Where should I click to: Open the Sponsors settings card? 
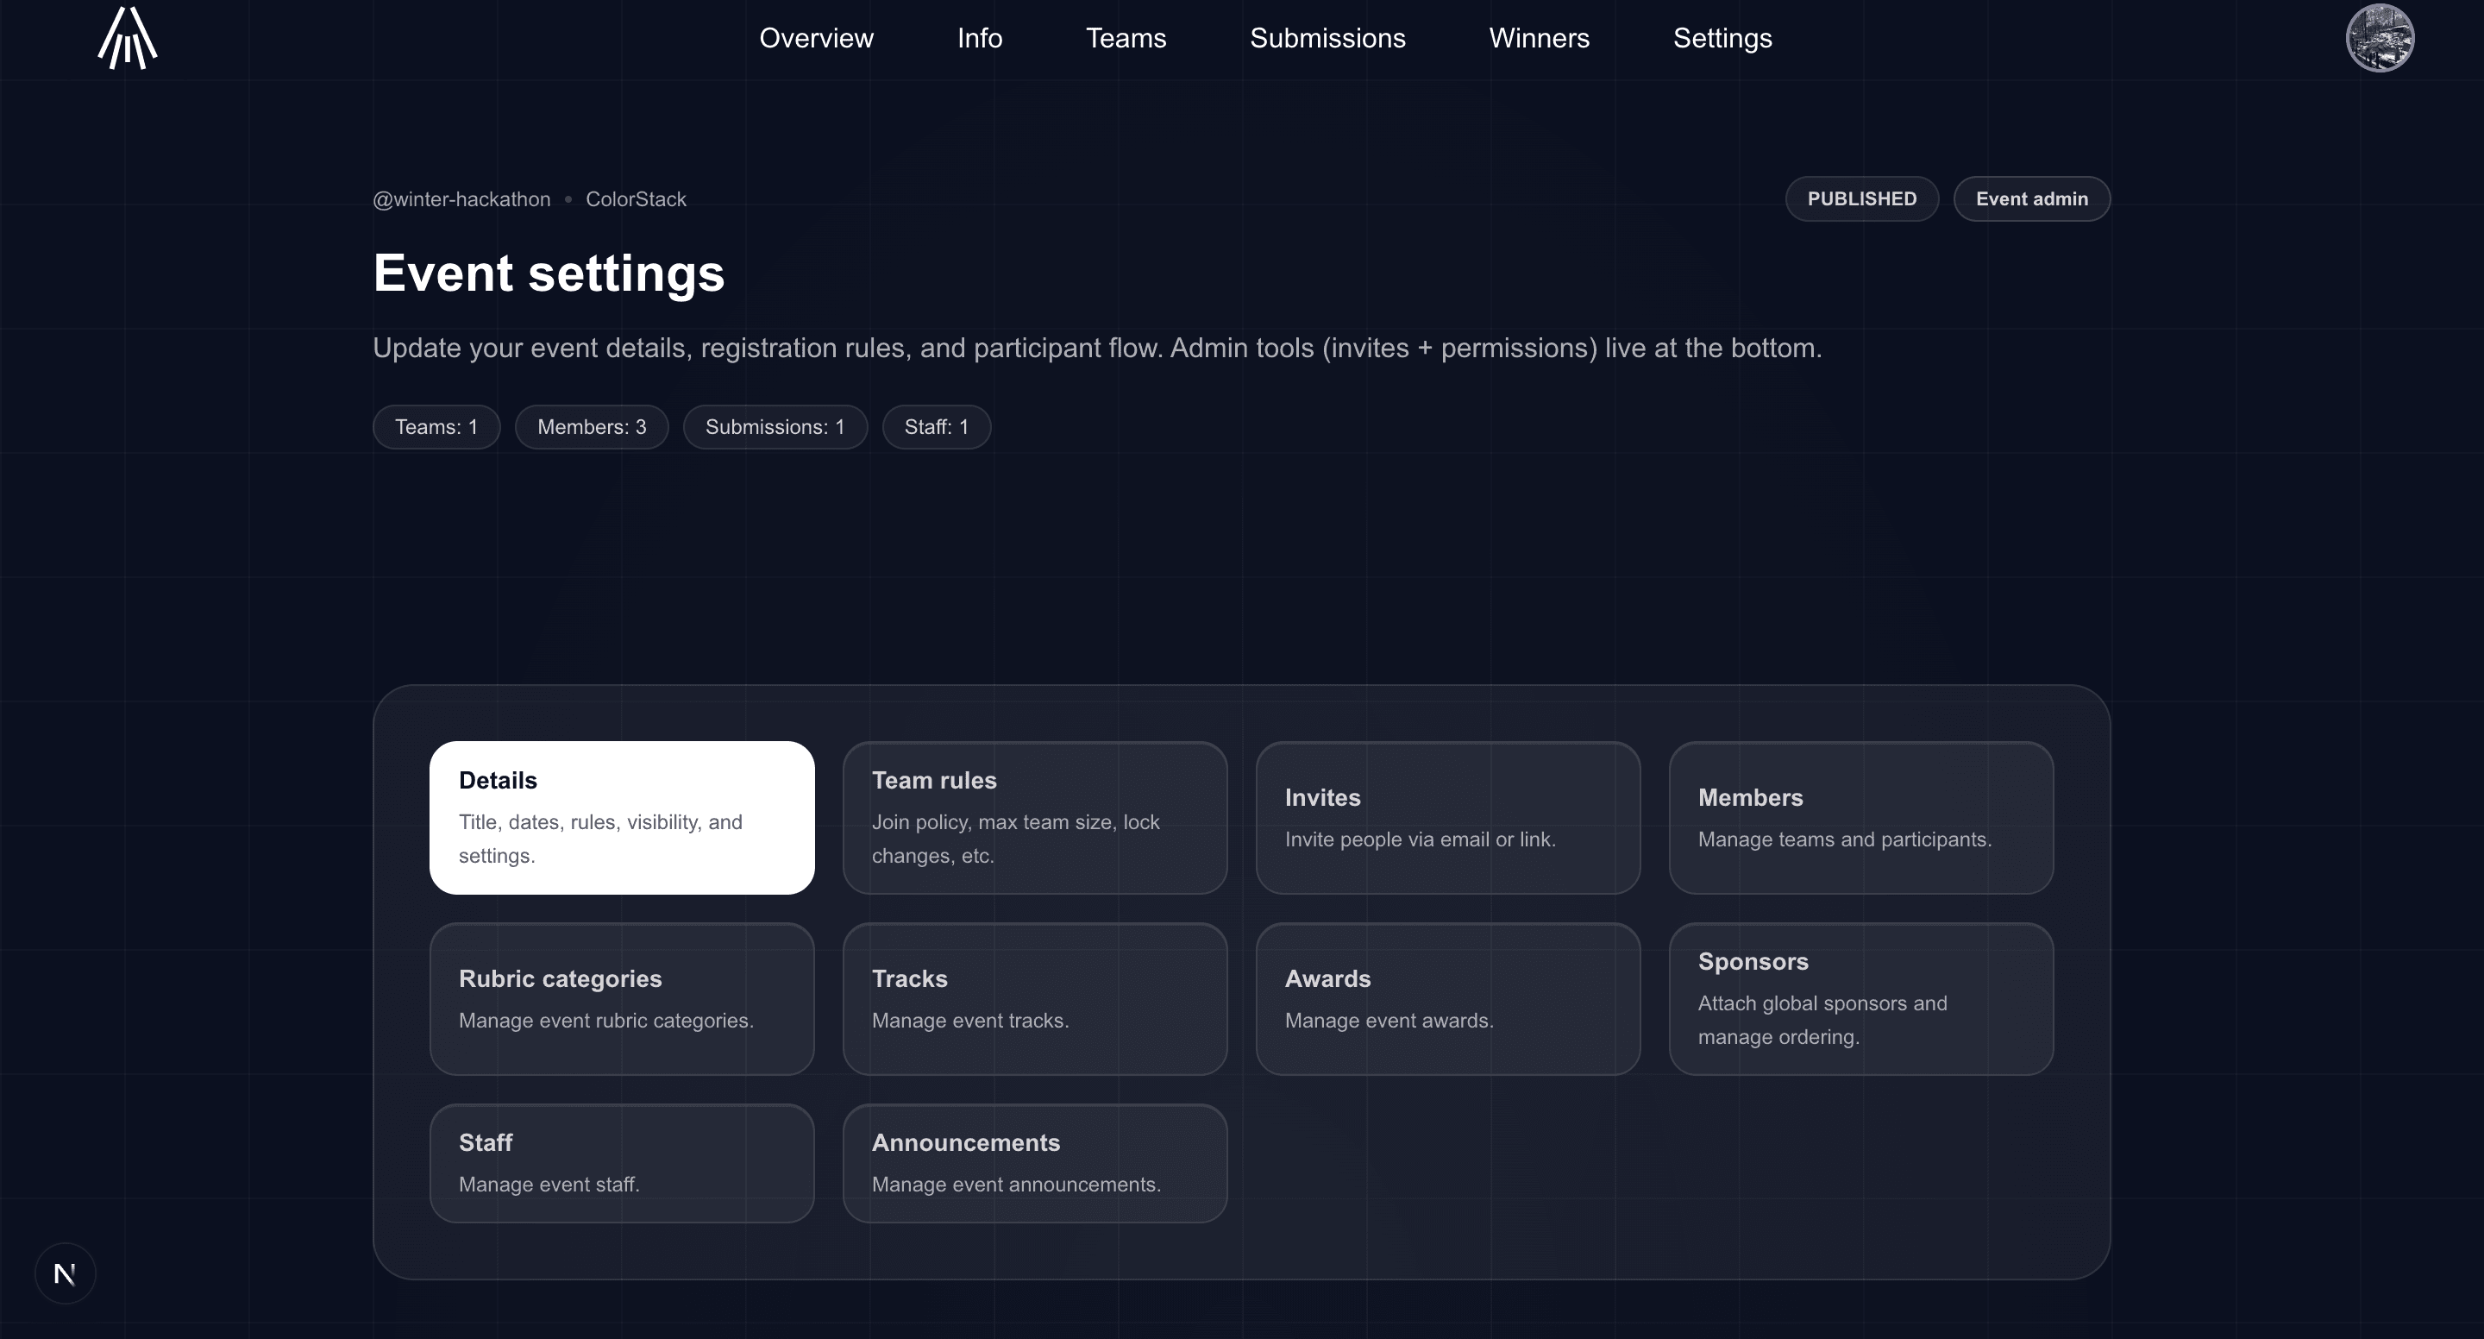coord(1860,998)
